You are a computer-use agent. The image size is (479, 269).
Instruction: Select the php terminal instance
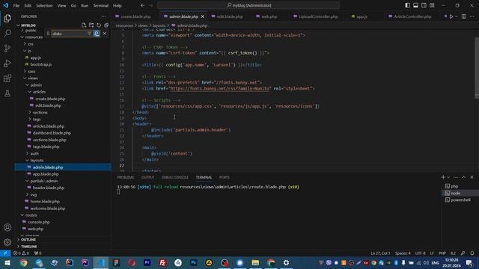point(460,186)
